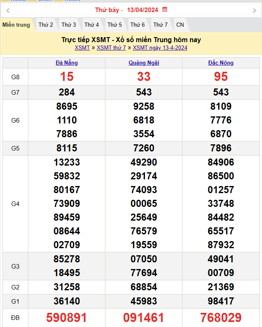Switch to the Thứ 5 tab

click(x=115, y=25)
